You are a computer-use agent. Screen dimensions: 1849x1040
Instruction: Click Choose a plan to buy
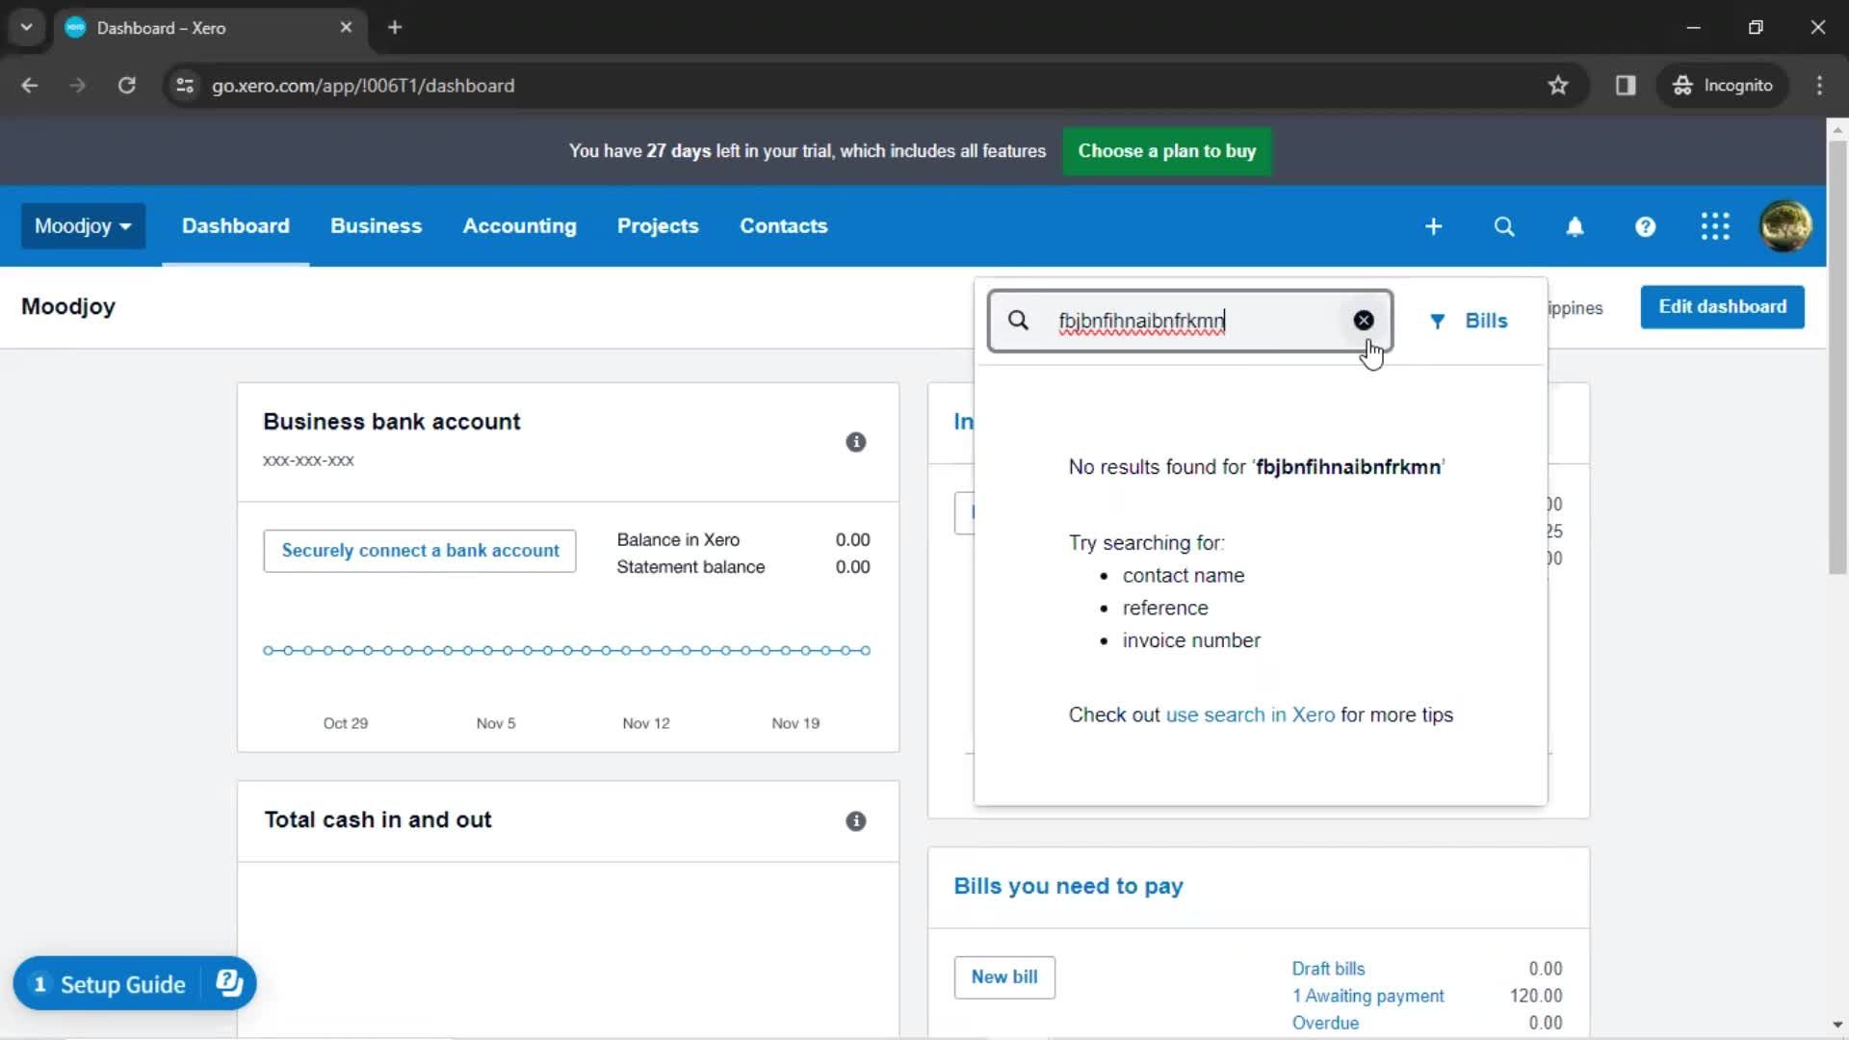[1166, 151]
